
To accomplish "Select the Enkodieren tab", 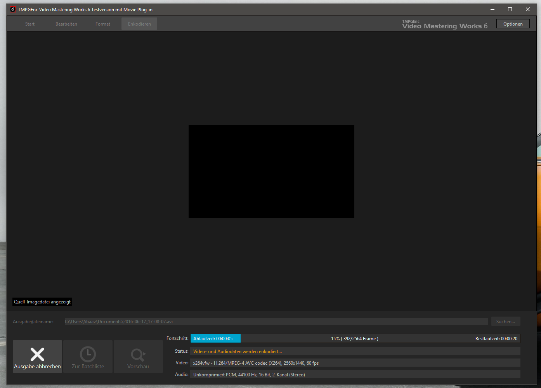I will click(139, 24).
